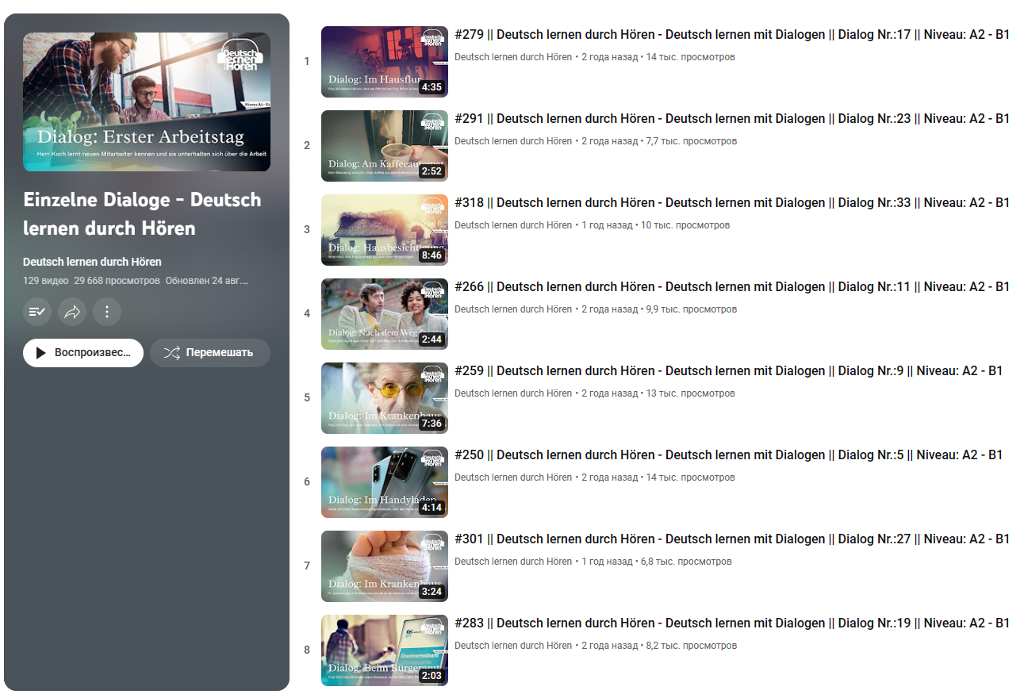The image size is (1024, 698).
Task: Click the 2:44 duration badge
Action: tap(431, 339)
